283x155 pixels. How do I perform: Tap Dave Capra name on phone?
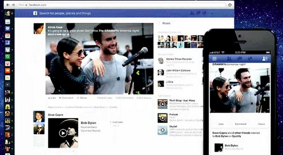pyautogui.click(x=220, y=133)
